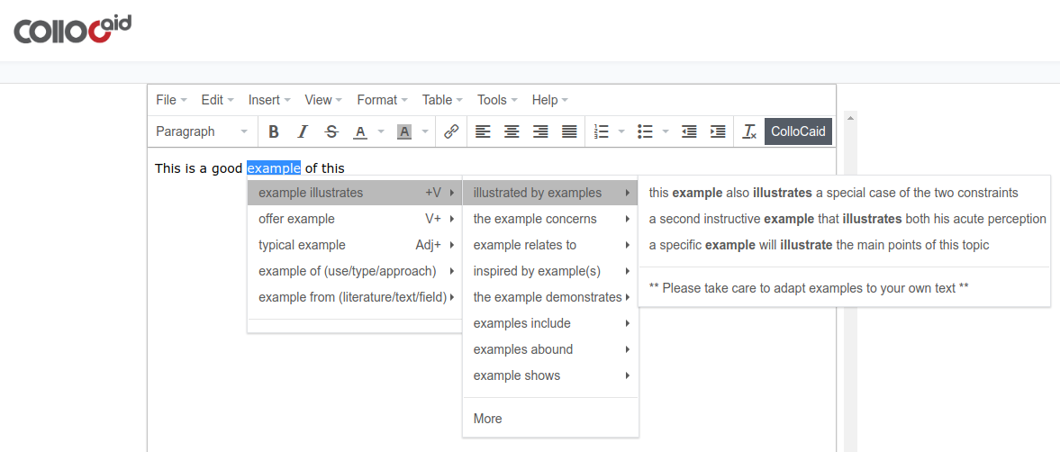The height and width of the screenshot is (452, 1060).
Task: Align text left
Action: tap(482, 131)
